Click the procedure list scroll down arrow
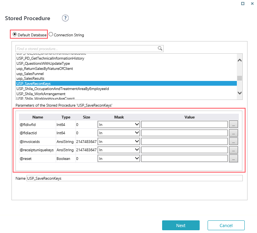 240,93
